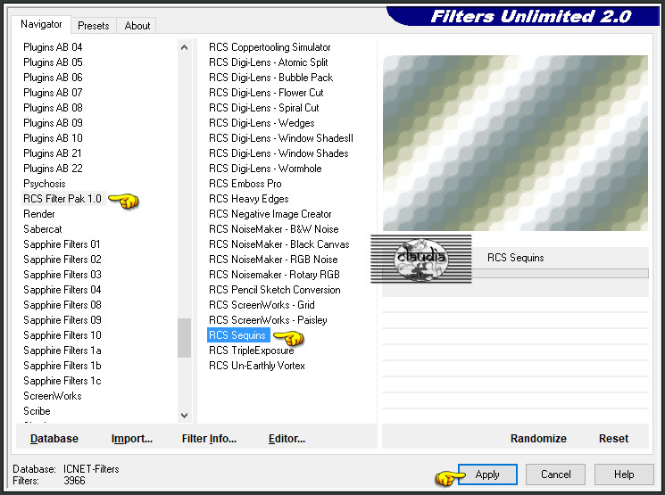
Task: Select RCS Pencil Sketch Conversion
Action: tap(275, 290)
